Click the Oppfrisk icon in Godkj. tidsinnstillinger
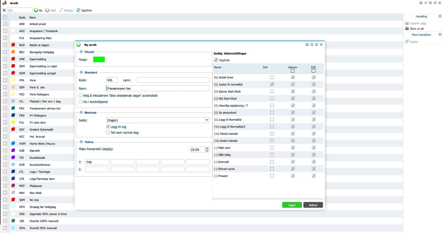Image resolution: width=443 pixels, height=233 pixels. (216, 60)
